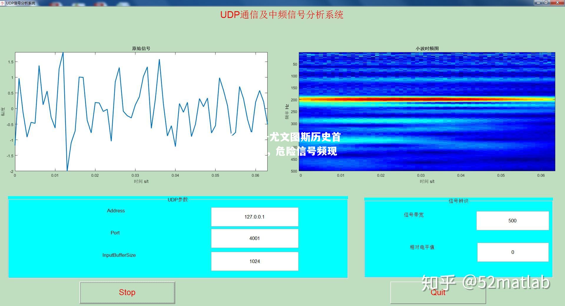Click the 原始信号 plot title
This screenshot has width=565, height=306.
[x=141, y=48]
